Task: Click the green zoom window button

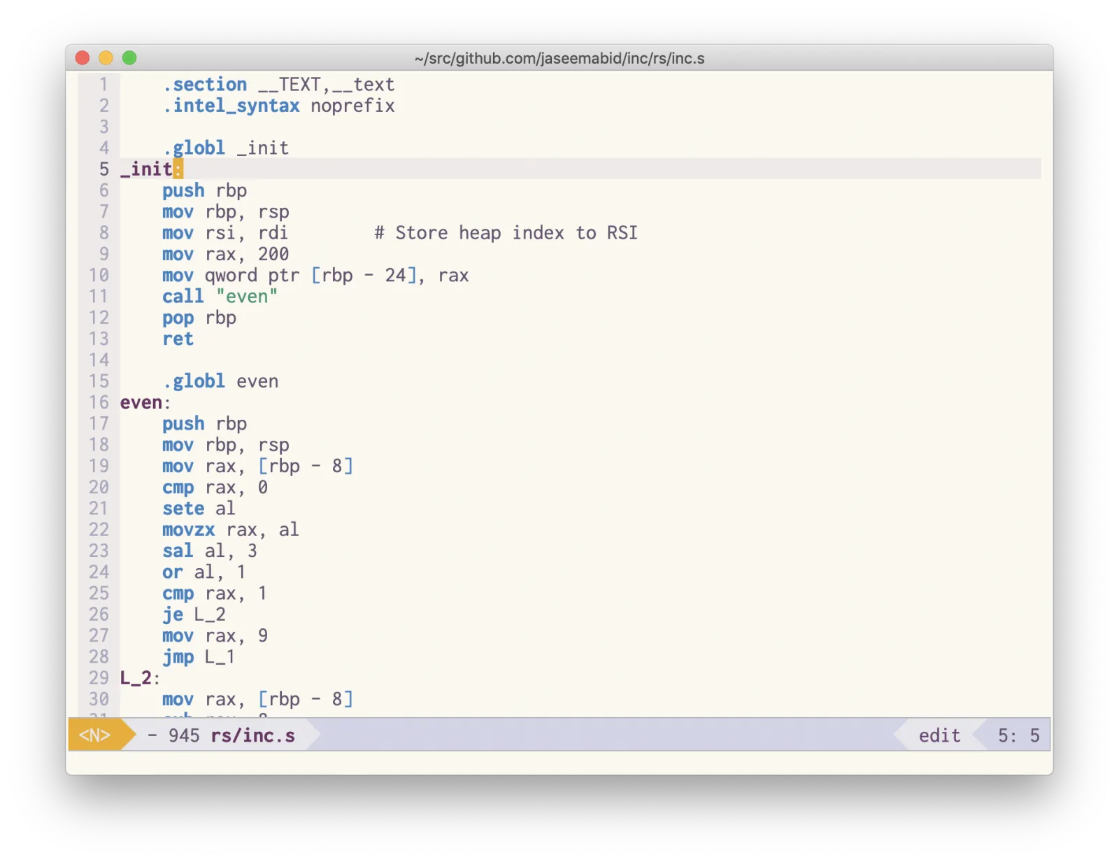Action: [x=129, y=57]
